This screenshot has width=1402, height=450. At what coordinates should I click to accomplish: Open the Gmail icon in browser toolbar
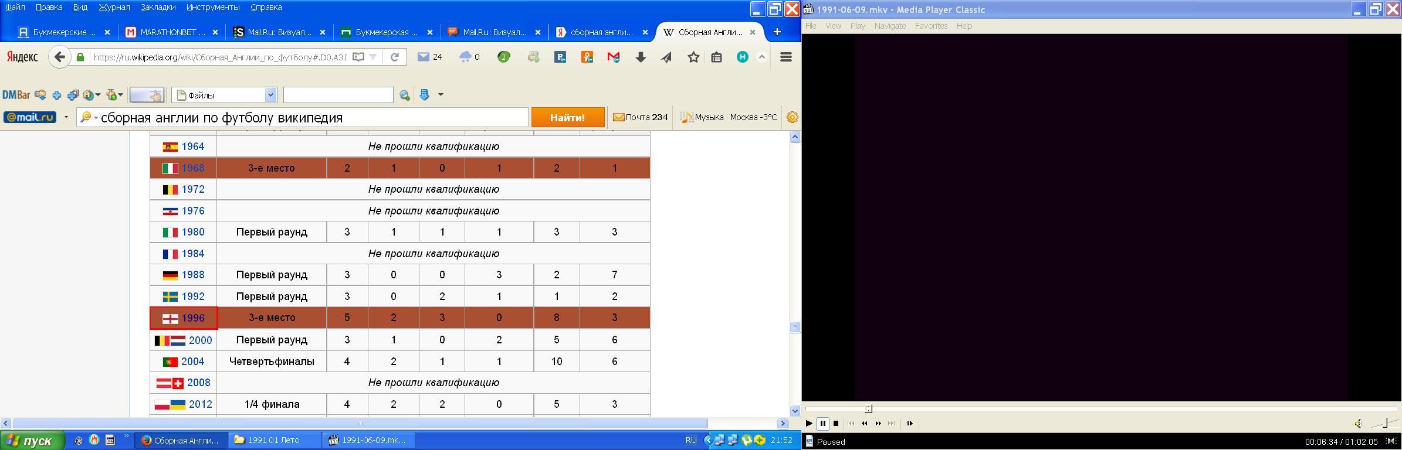[x=614, y=57]
